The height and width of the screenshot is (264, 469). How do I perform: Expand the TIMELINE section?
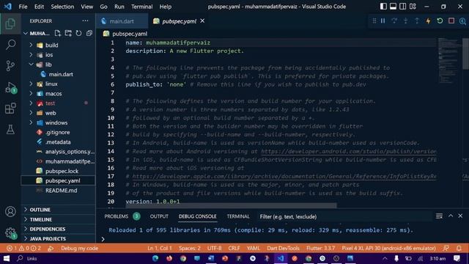[x=59, y=219]
